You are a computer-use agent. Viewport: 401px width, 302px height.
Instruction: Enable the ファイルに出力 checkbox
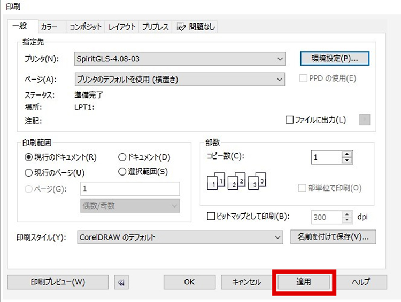click(291, 120)
